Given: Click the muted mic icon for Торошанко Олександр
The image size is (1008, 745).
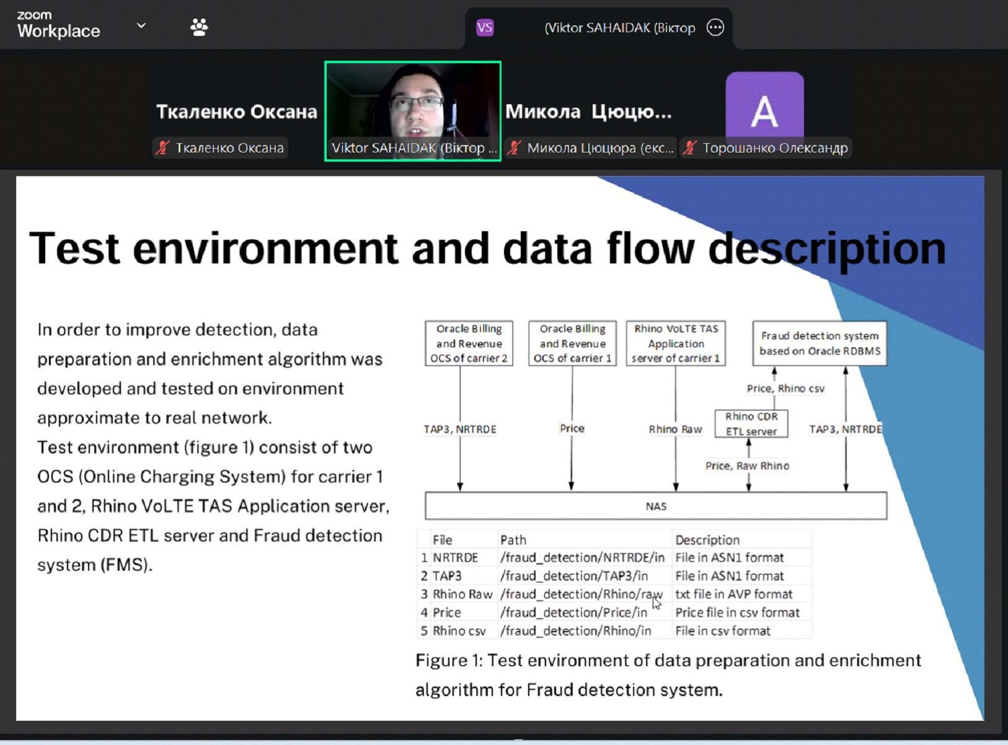Looking at the screenshot, I should (689, 148).
